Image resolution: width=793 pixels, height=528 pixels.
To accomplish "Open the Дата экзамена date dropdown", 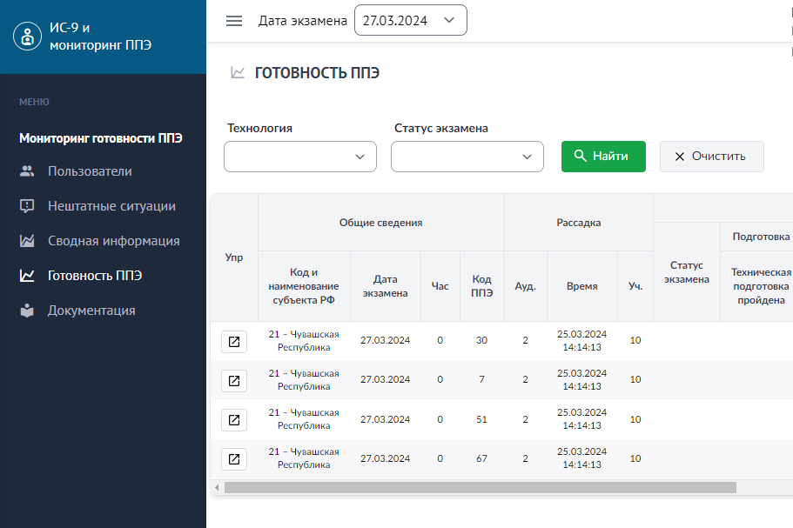I will click(x=411, y=20).
